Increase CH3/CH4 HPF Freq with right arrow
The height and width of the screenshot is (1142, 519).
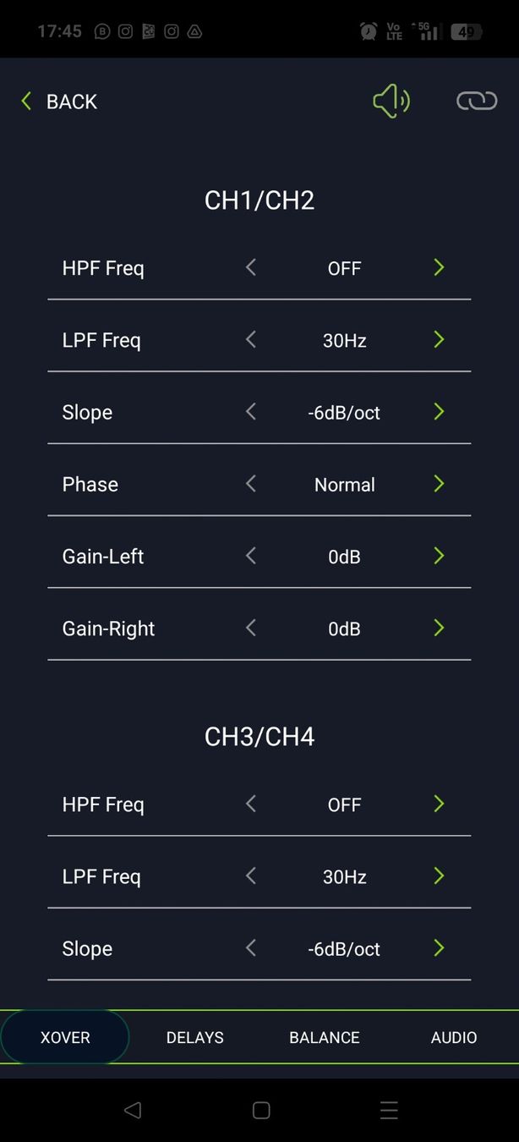click(439, 804)
